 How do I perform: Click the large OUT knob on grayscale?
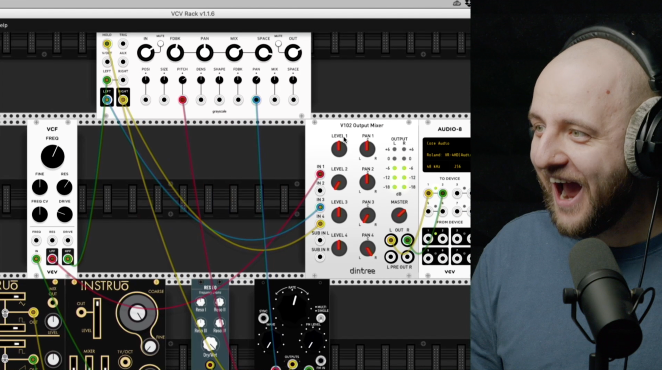(x=293, y=53)
